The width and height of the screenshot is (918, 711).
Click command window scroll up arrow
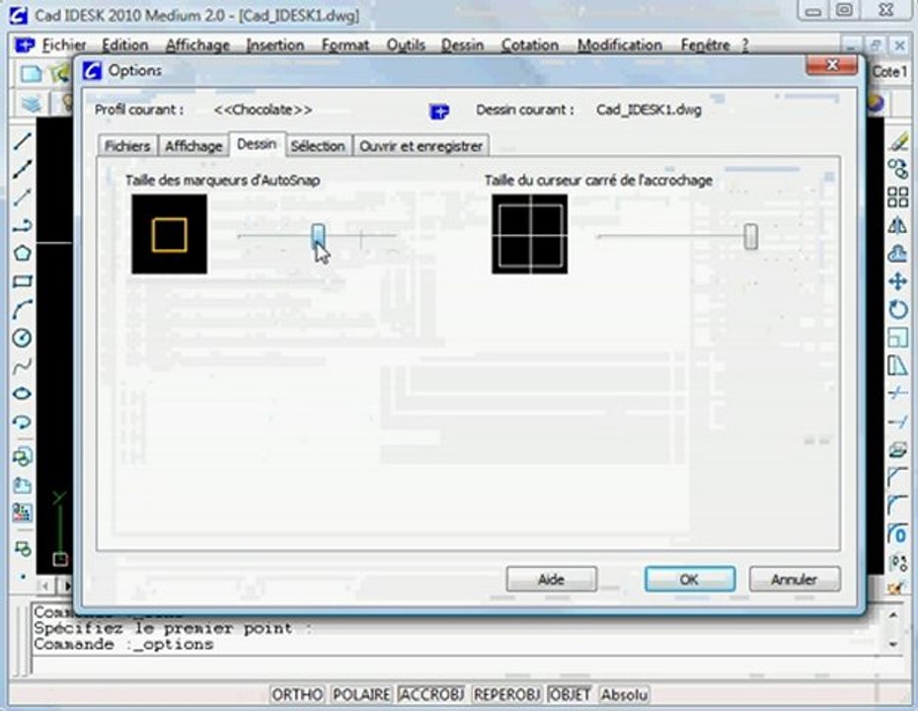coord(893,615)
